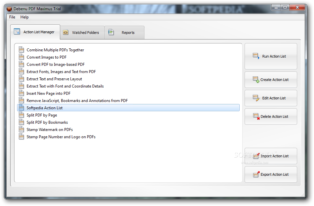314x206 pixels.
Task: Select 'Extract Fonts, Images and Text from PDF'
Action: [x=128, y=71]
